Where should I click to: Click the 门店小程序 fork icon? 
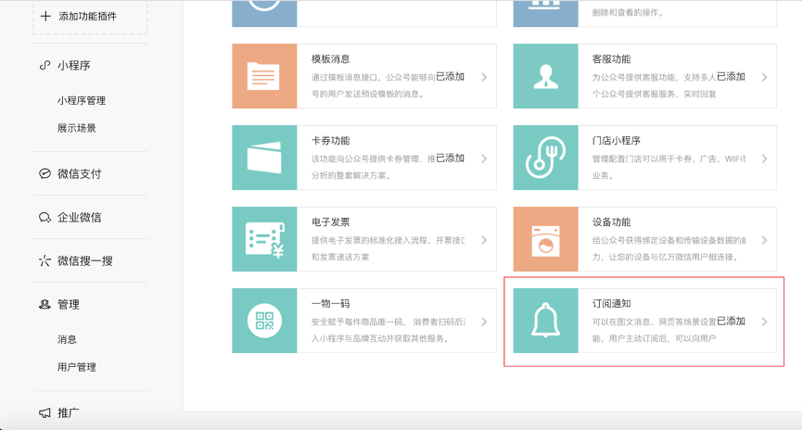(x=546, y=158)
